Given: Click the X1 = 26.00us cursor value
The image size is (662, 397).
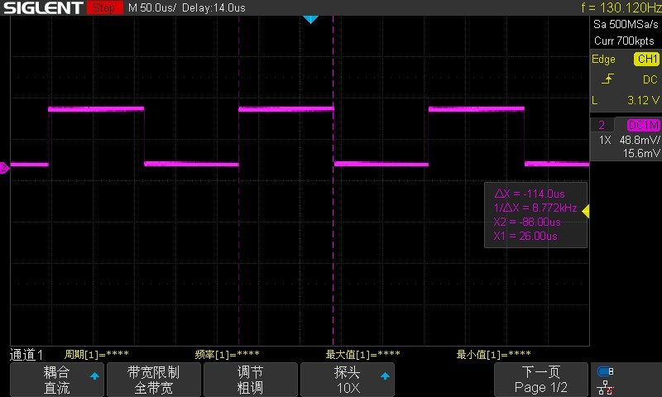Looking at the screenshot, I should coord(525,236).
